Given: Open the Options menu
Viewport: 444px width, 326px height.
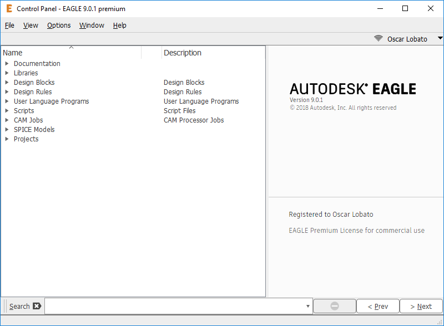Looking at the screenshot, I should pos(59,26).
